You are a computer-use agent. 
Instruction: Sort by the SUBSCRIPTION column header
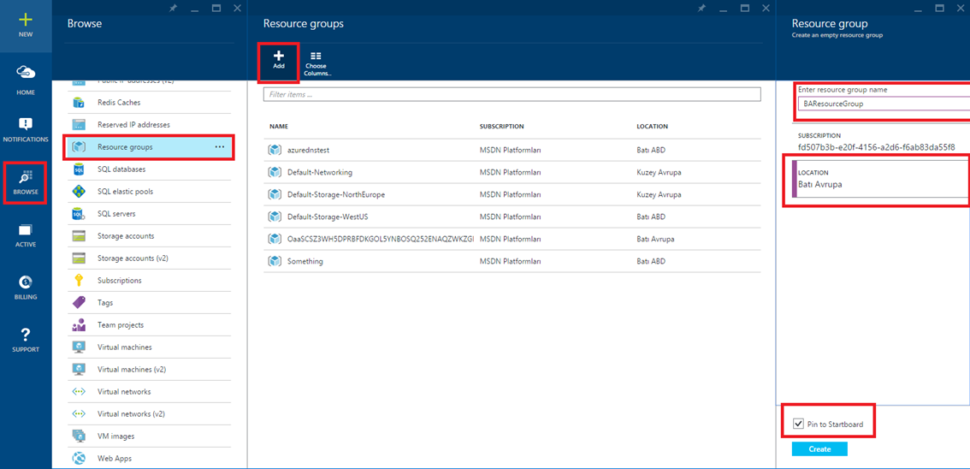point(502,126)
